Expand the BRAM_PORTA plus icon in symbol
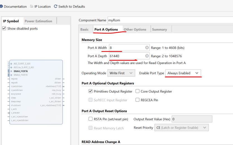This screenshot has height=145, width=233. (x=11, y=71)
